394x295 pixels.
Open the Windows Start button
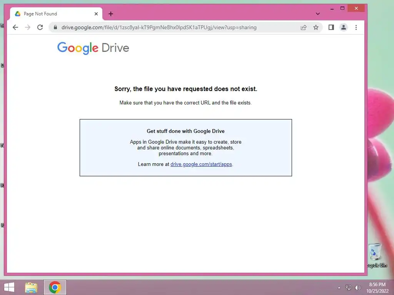click(9, 287)
